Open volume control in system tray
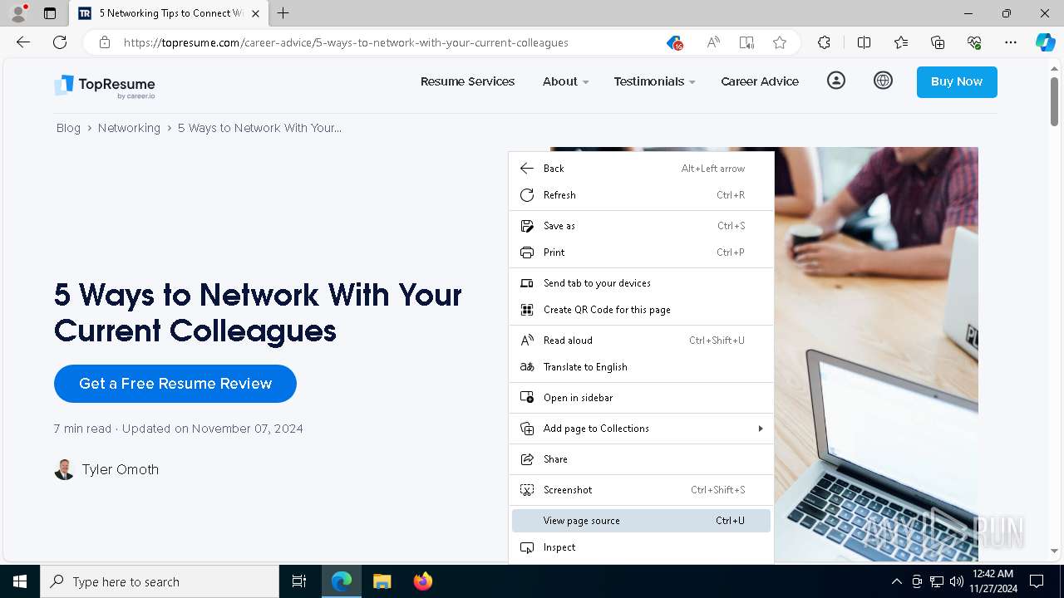The width and height of the screenshot is (1064, 598). [956, 581]
